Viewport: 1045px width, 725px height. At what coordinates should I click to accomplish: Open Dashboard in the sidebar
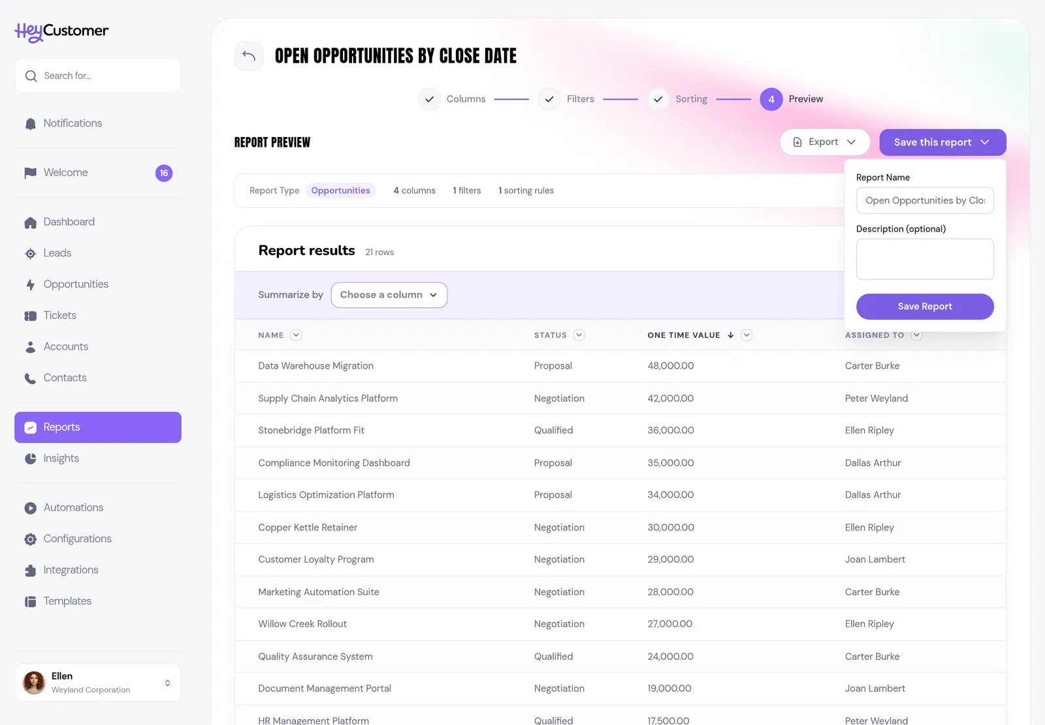coord(98,223)
